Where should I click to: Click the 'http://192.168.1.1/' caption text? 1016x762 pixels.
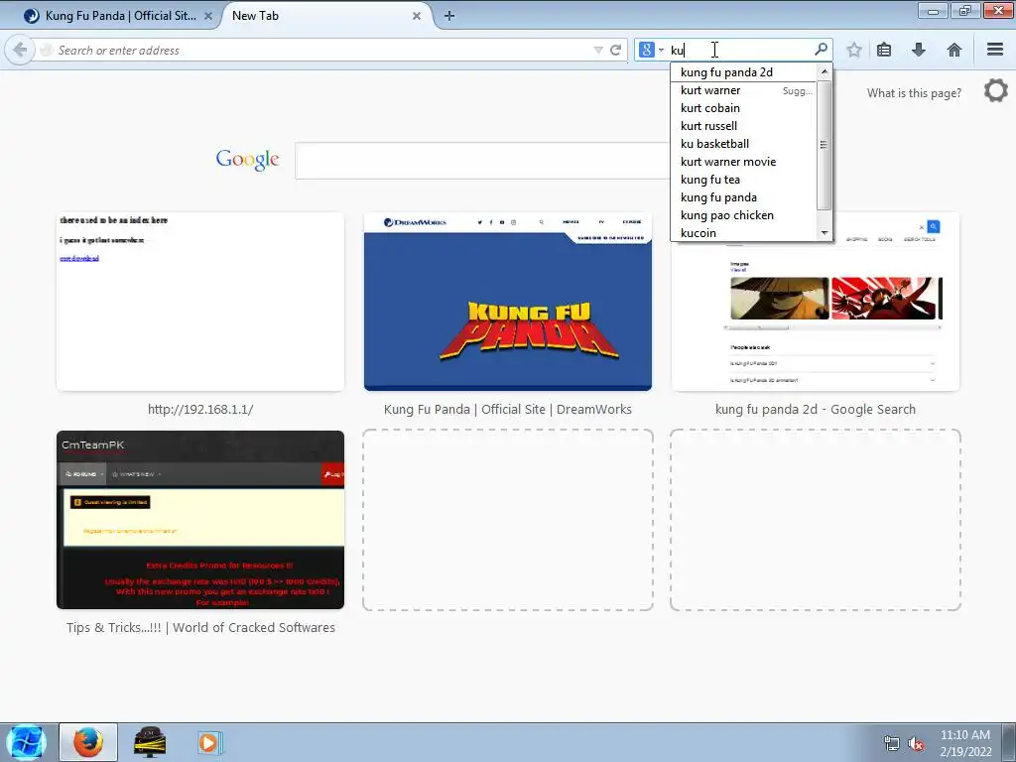click(200, 410)
